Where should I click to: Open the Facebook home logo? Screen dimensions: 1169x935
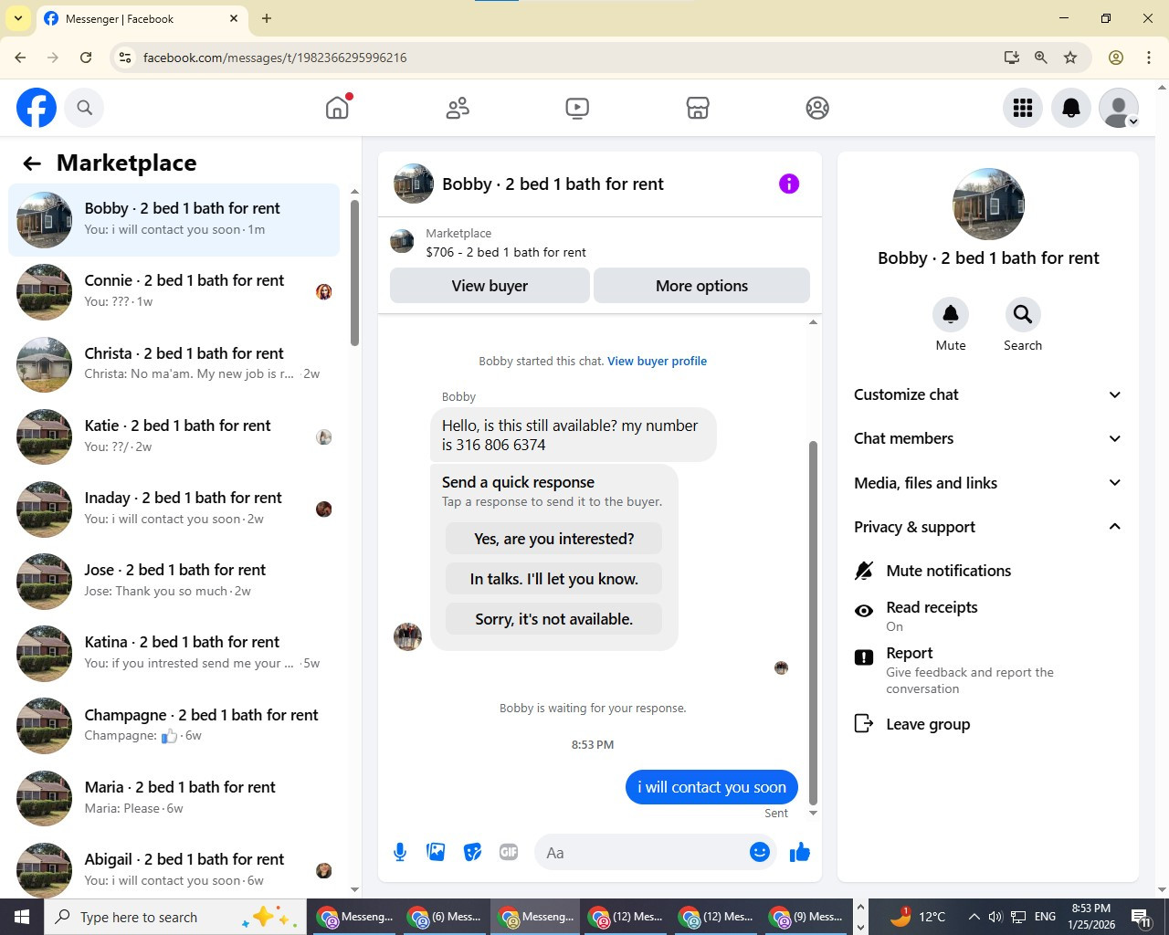(x=37, y=108)
